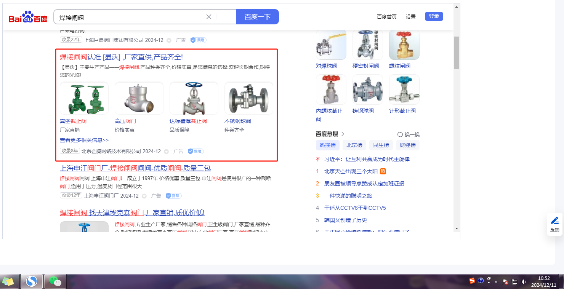The height and width of the screenshot is (289, 564).
Task: Click the volume speaker tray icon
Action: point(524,282)
